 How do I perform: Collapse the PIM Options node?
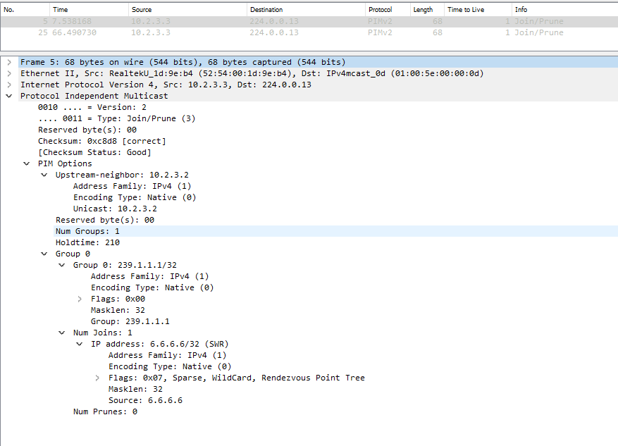[27, 163]
